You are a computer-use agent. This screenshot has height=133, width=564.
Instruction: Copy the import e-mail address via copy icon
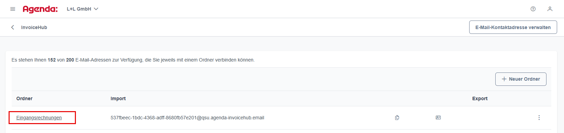click(397, 118)
